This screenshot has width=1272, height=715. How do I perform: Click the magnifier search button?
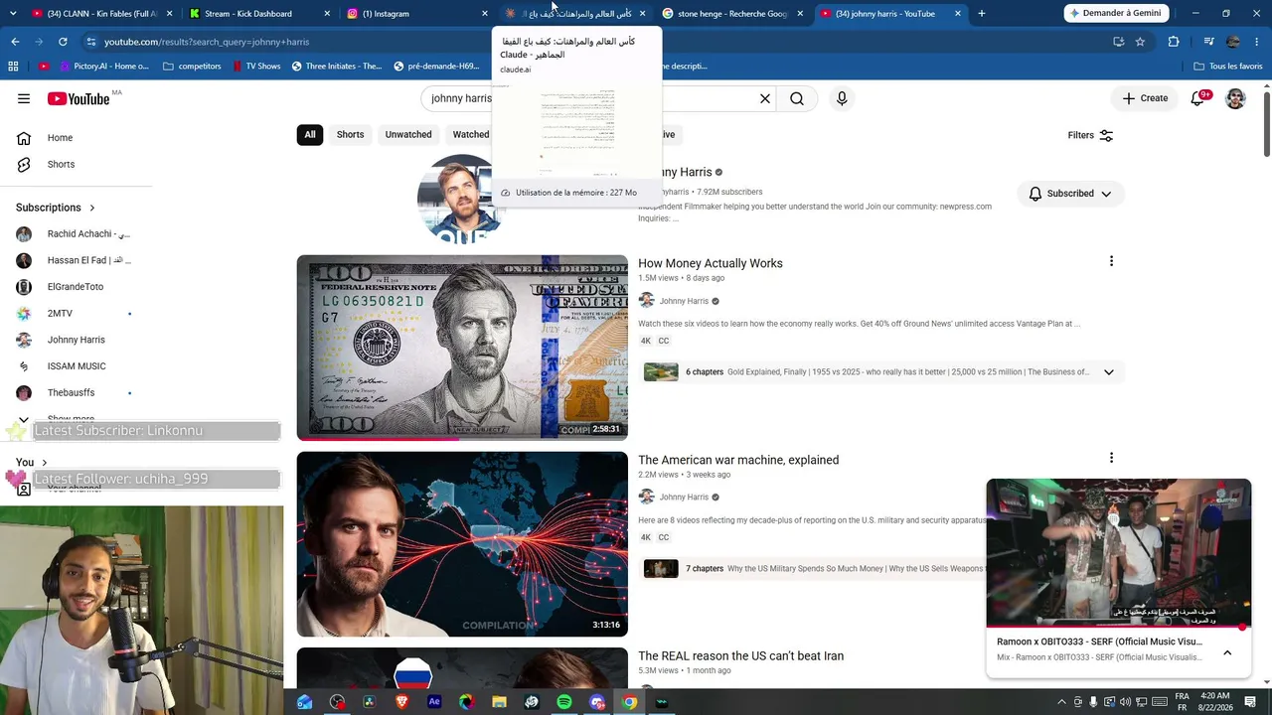[x=797, y=98]
